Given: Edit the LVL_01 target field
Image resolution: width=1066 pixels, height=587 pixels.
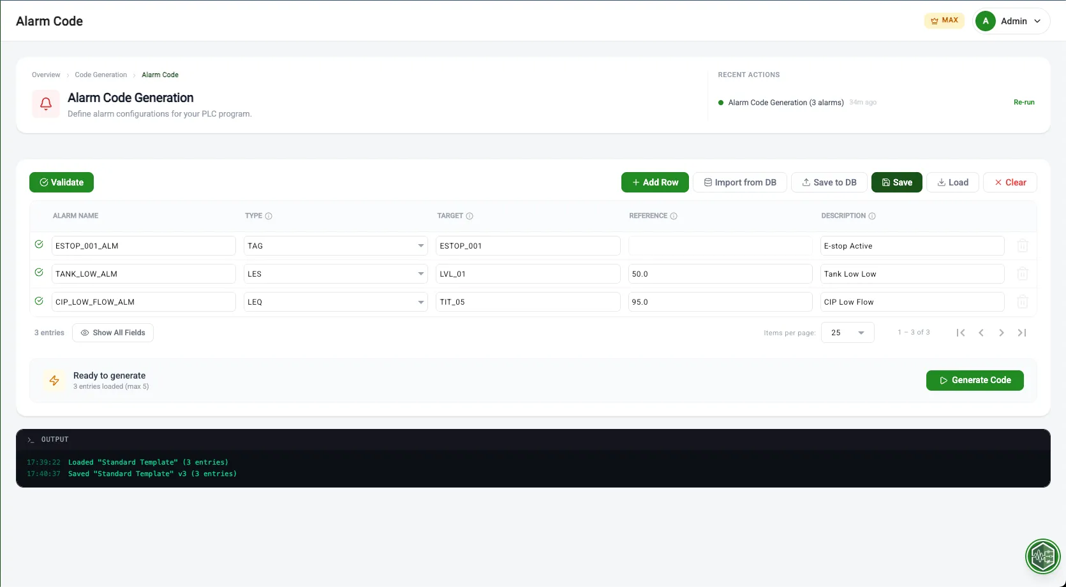Looking at the screenshot, I should click(x=528, y=274).
